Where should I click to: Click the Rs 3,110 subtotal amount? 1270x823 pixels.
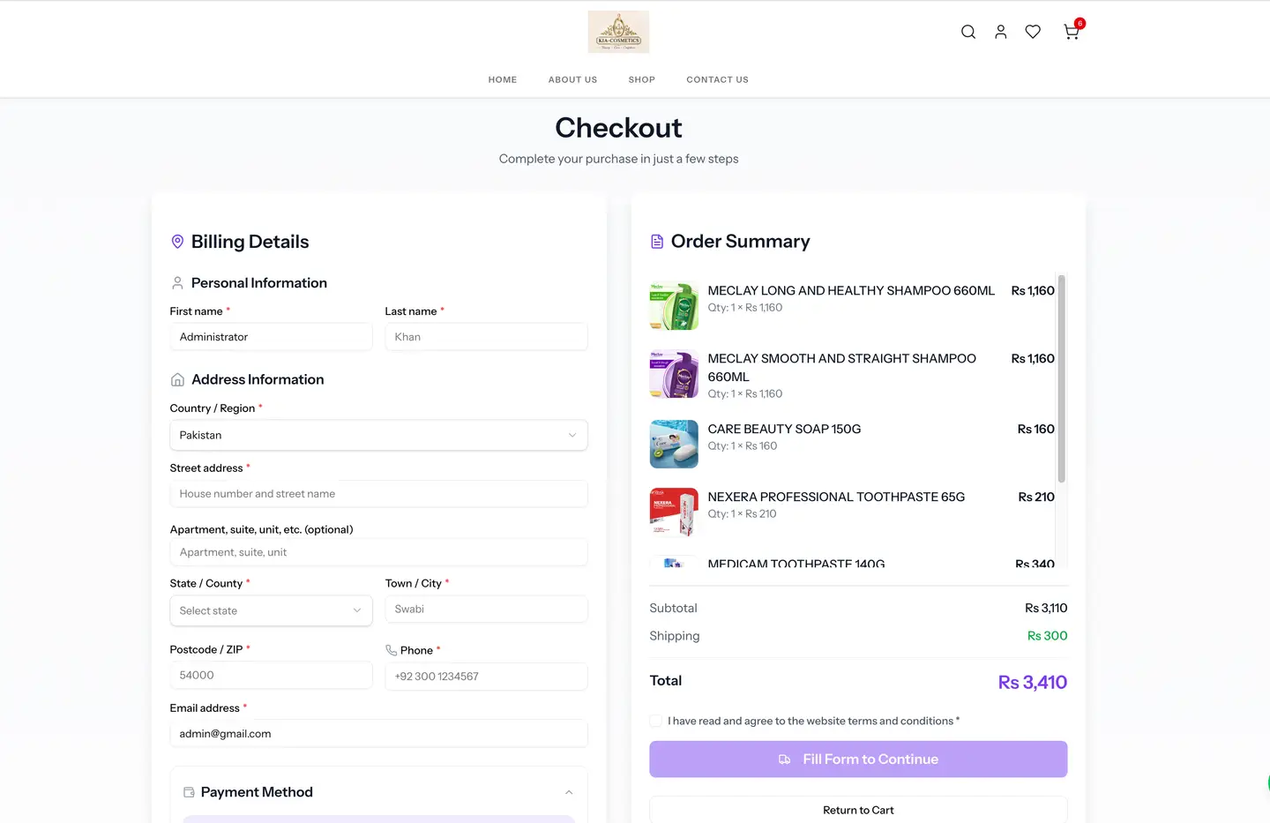(1046, 608)
